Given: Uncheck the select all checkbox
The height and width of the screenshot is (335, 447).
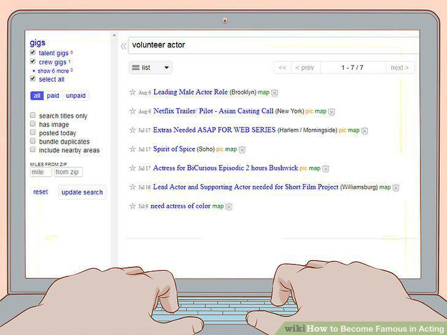Looking at the screenshot, I should (x=33, y=79).
